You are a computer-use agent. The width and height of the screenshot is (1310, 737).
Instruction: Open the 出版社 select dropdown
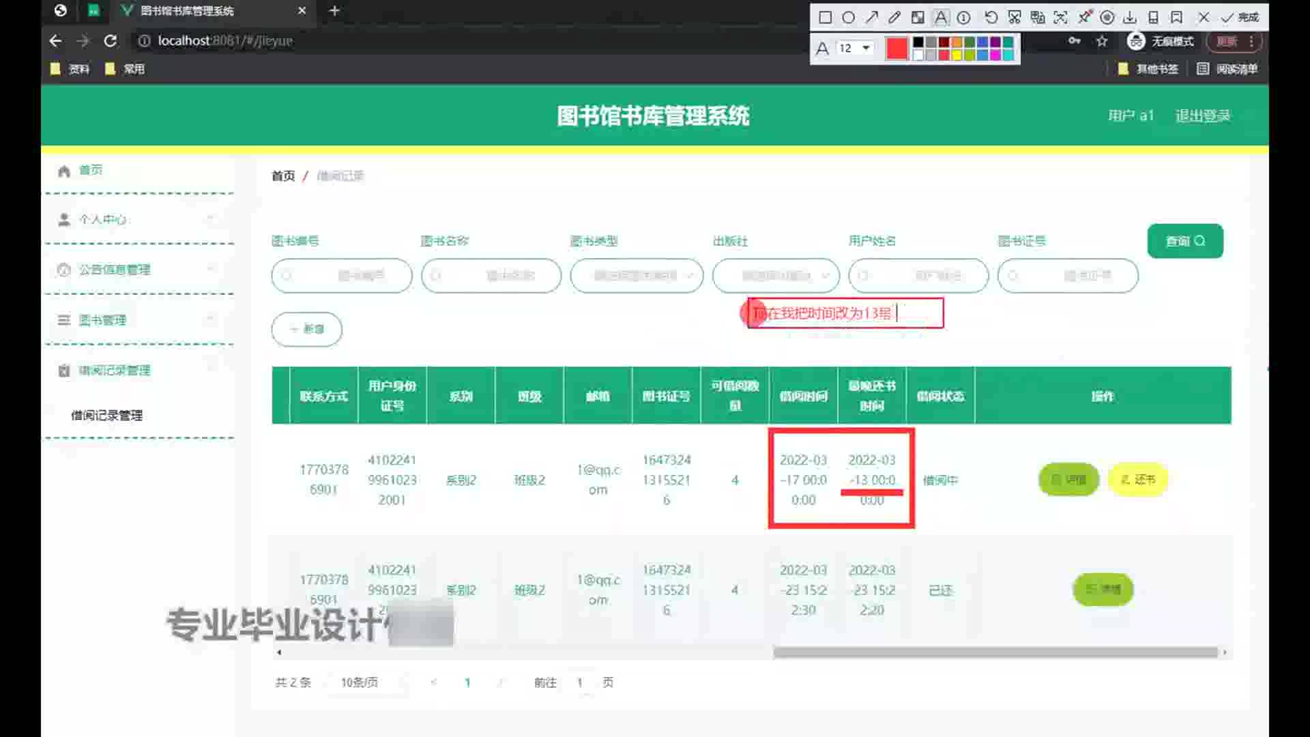pos(776,276)
